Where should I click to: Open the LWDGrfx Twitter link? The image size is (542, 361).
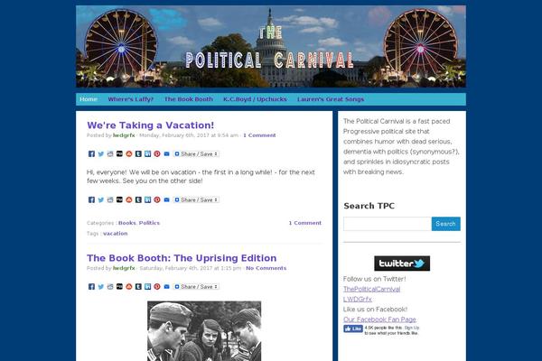pos(358,299)
